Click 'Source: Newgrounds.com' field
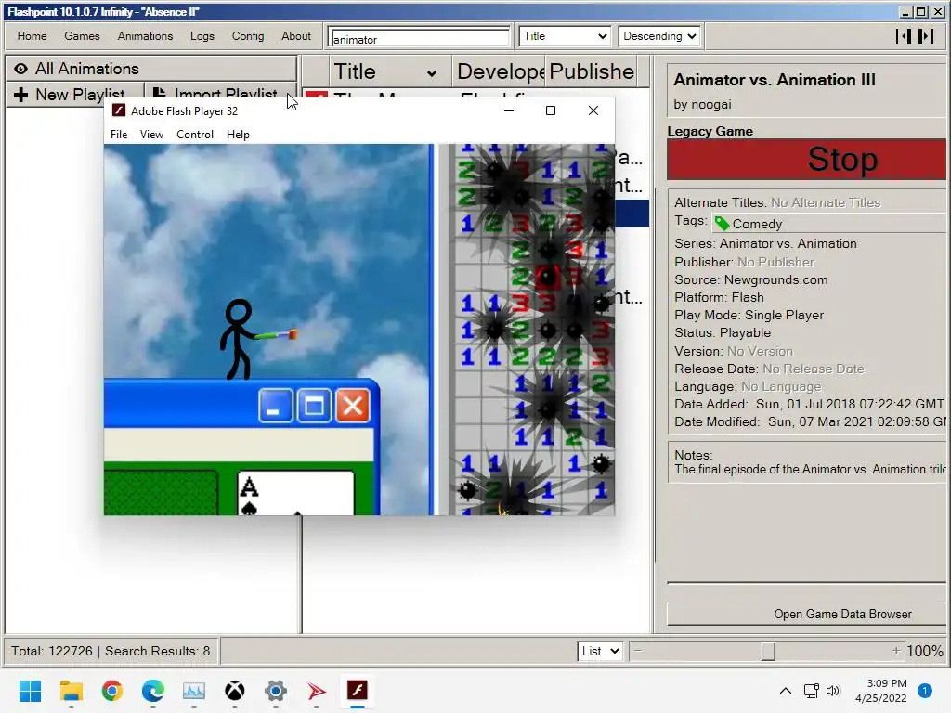The image size is (951, 713). 750,280
